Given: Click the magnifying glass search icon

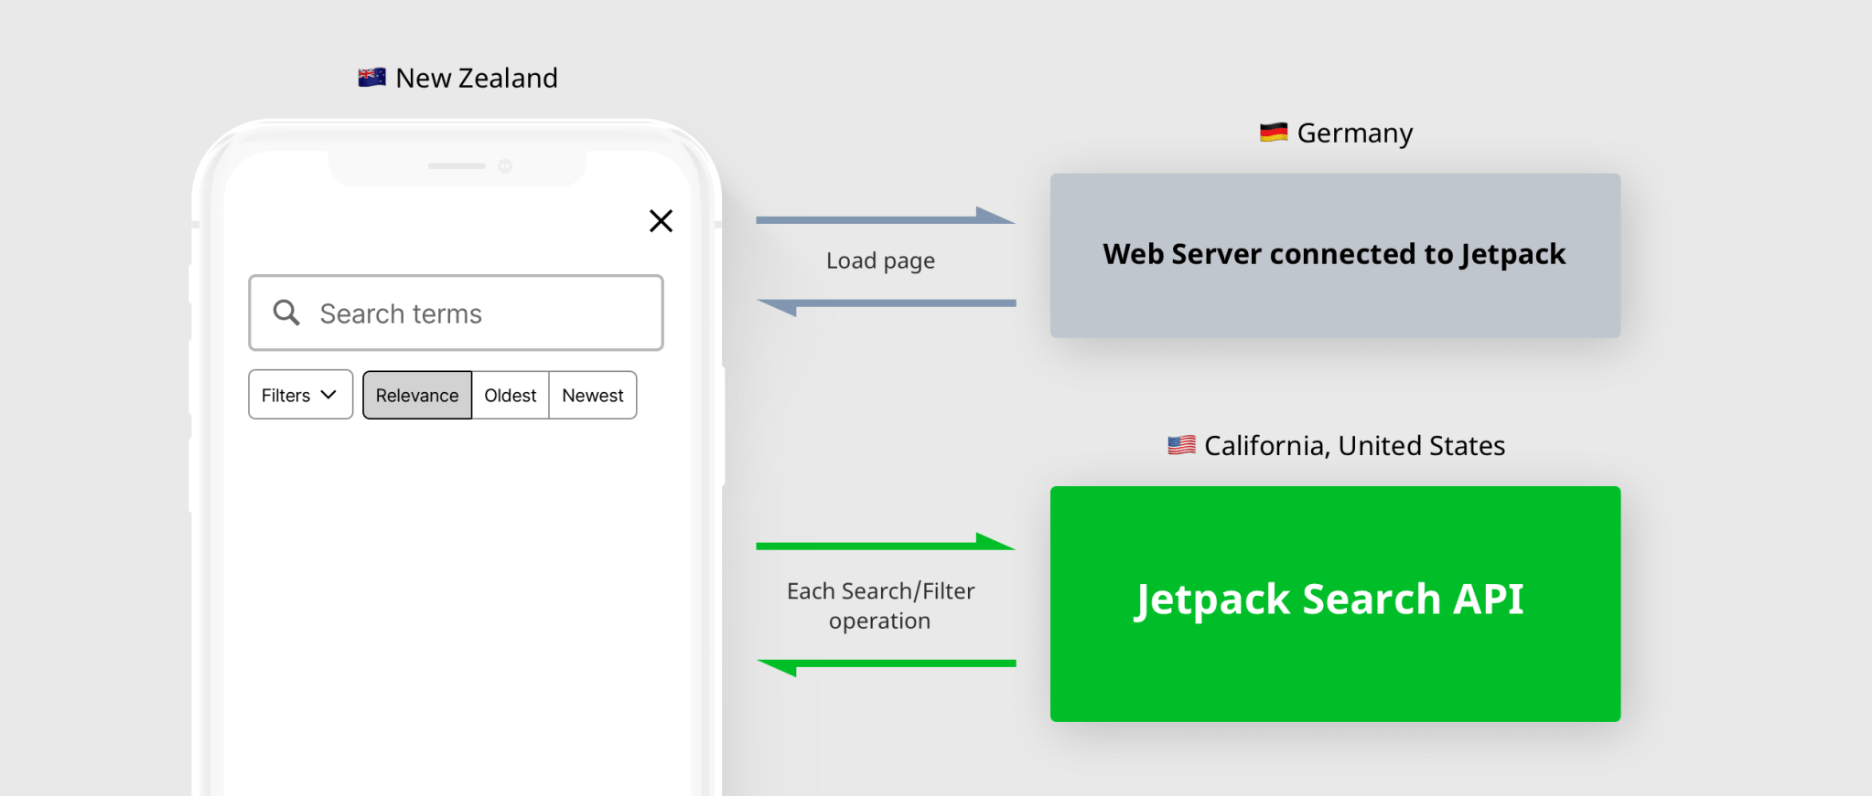Looking at the screenshot, I should (286, 313).
